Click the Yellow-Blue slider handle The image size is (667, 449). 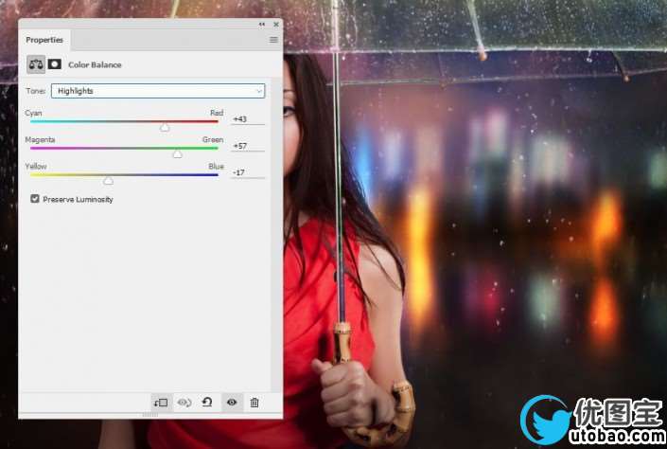point(109,181)
